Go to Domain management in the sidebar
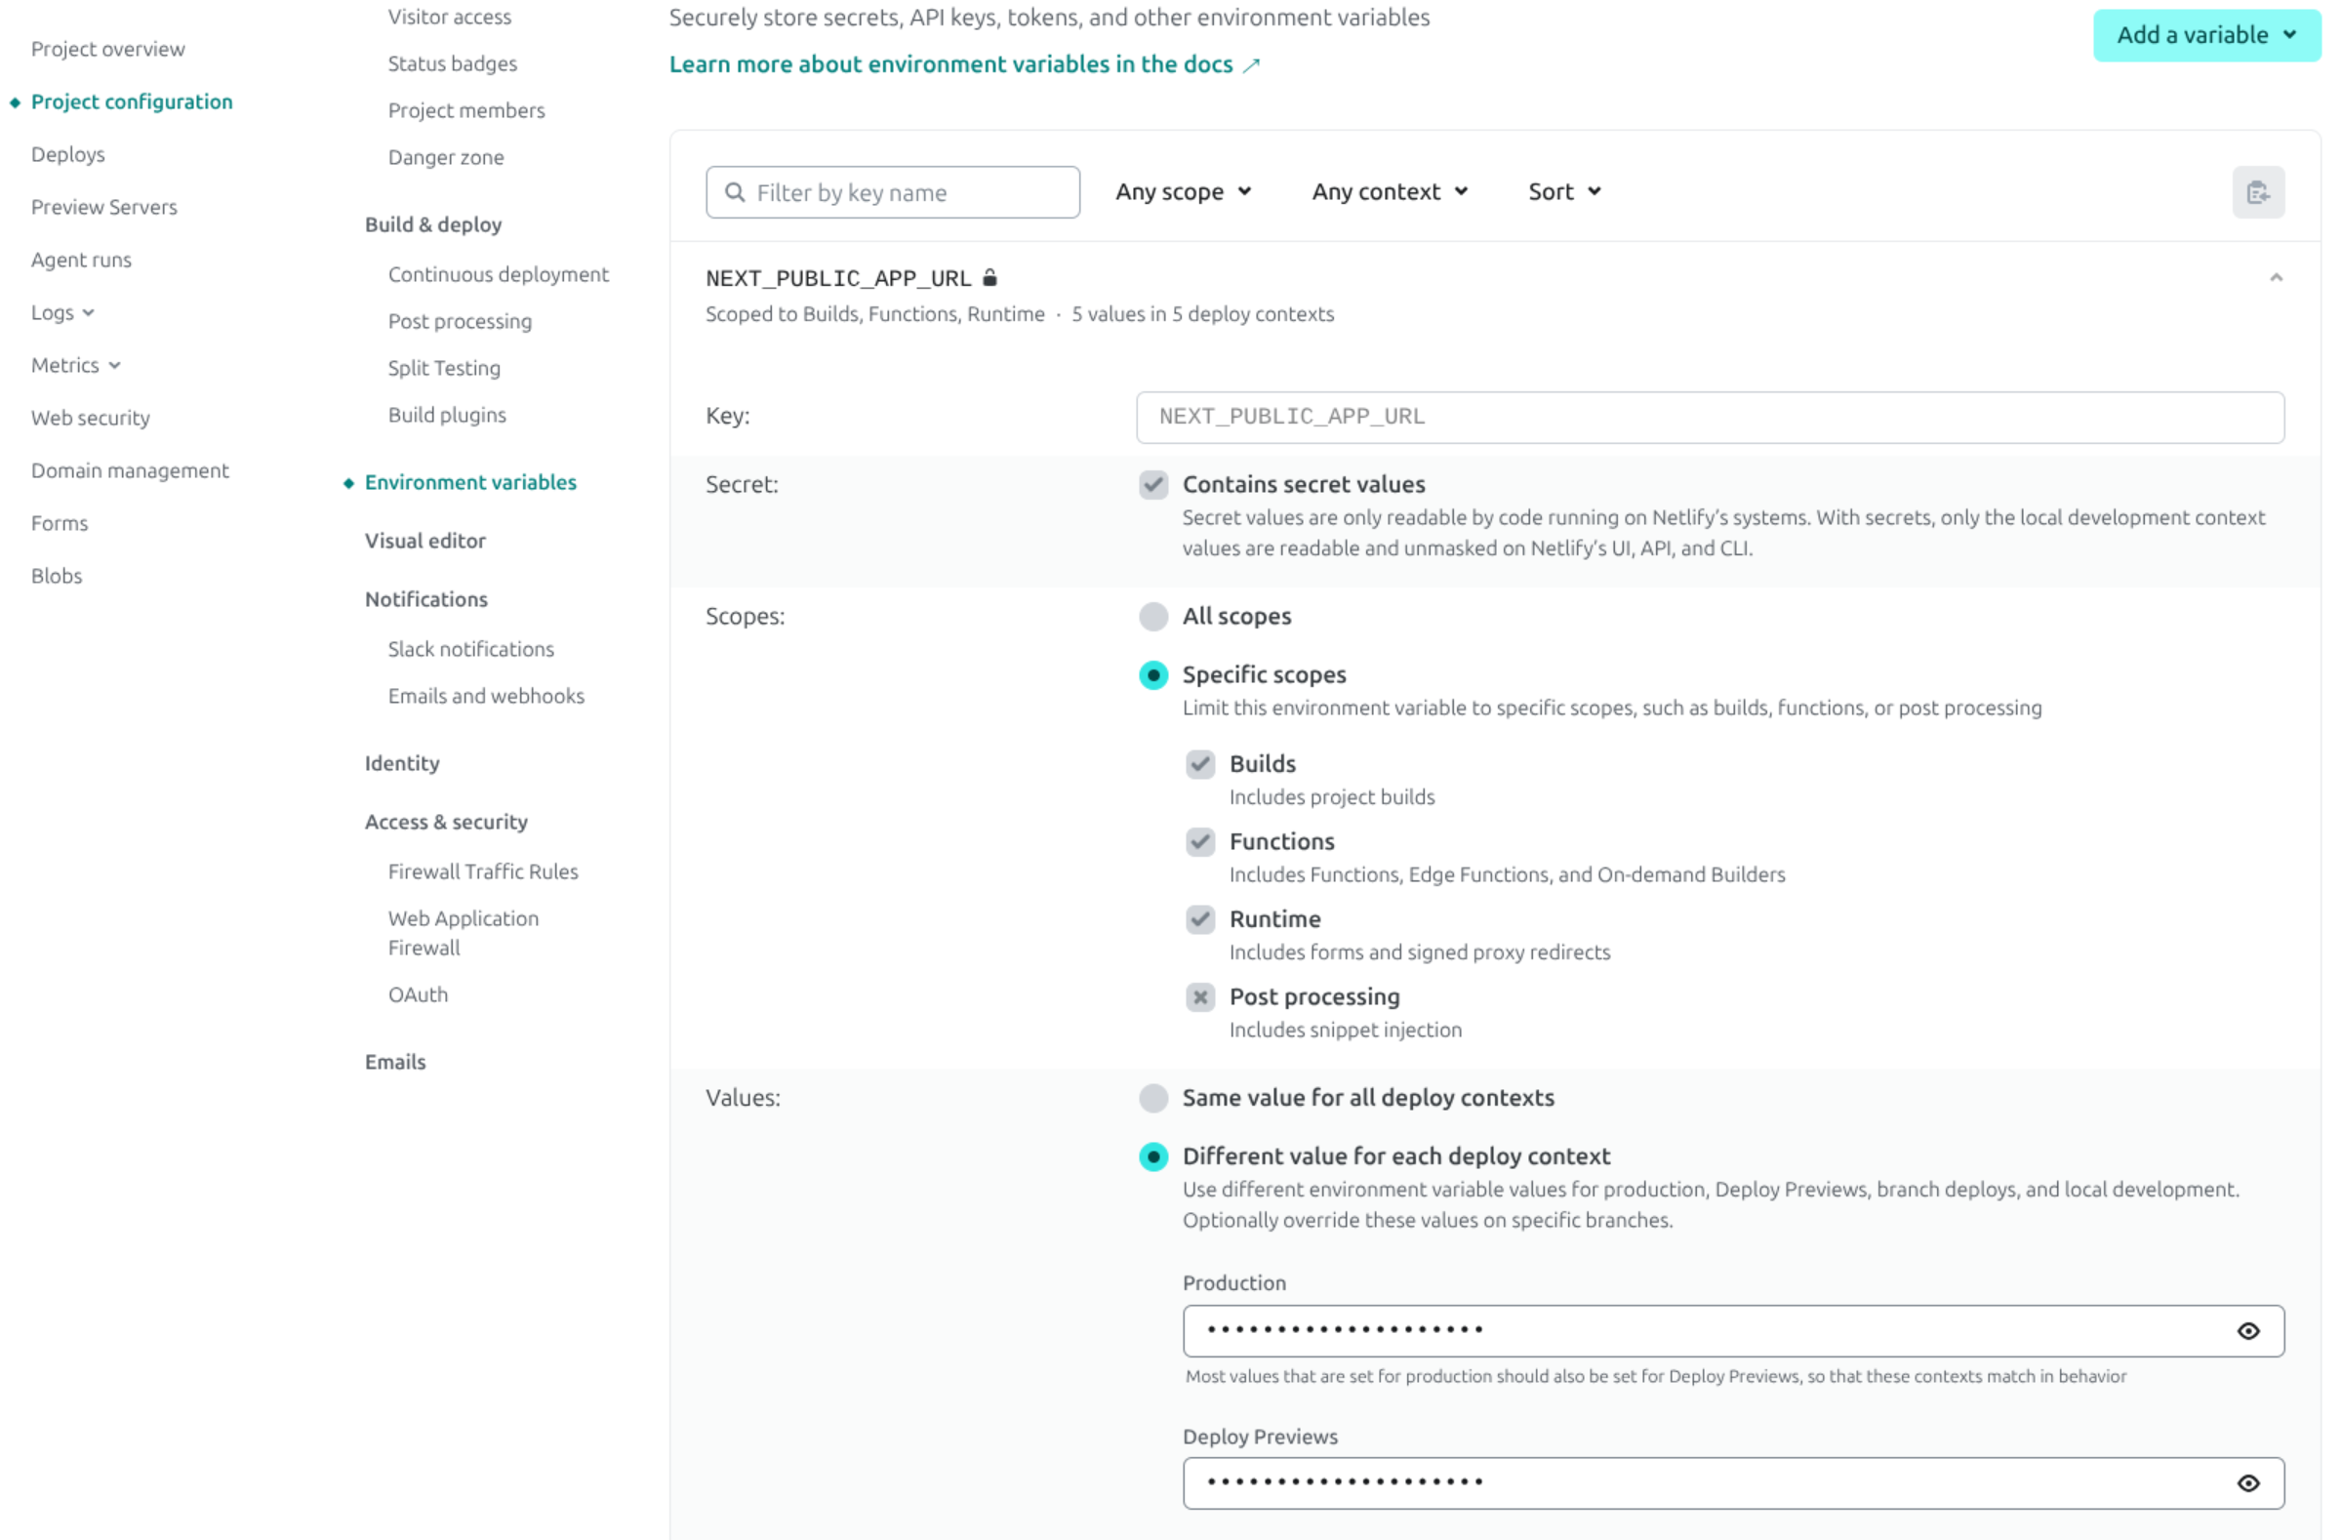The height and width of the screenshot is (1540, 2342). point(130,470)
